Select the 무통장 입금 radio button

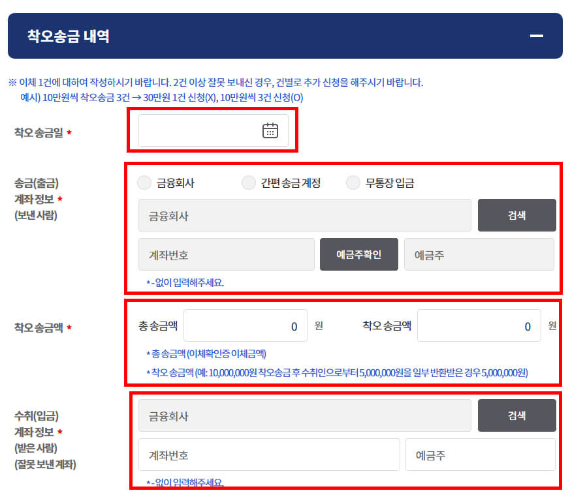[x=353, y=183]
